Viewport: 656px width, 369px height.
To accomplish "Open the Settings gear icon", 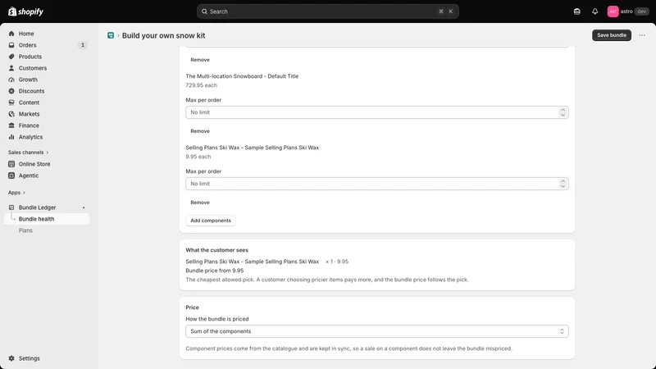I will (11, 358).
